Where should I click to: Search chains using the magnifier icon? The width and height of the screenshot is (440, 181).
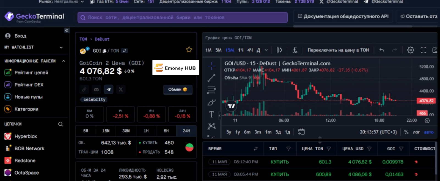(x=61, y=124)
